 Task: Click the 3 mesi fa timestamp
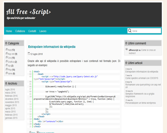(129, 69)
